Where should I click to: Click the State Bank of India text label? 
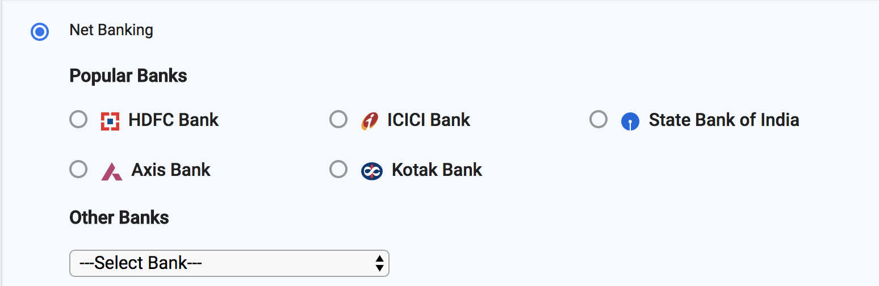724,120
